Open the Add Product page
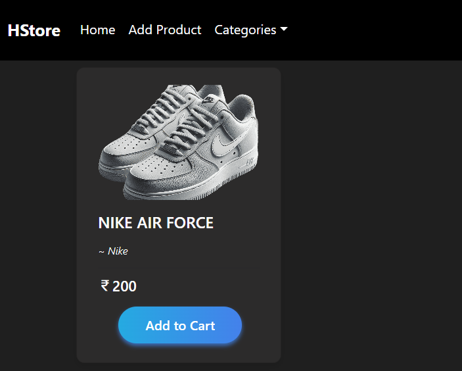462x371 pixels. point(165,30)
